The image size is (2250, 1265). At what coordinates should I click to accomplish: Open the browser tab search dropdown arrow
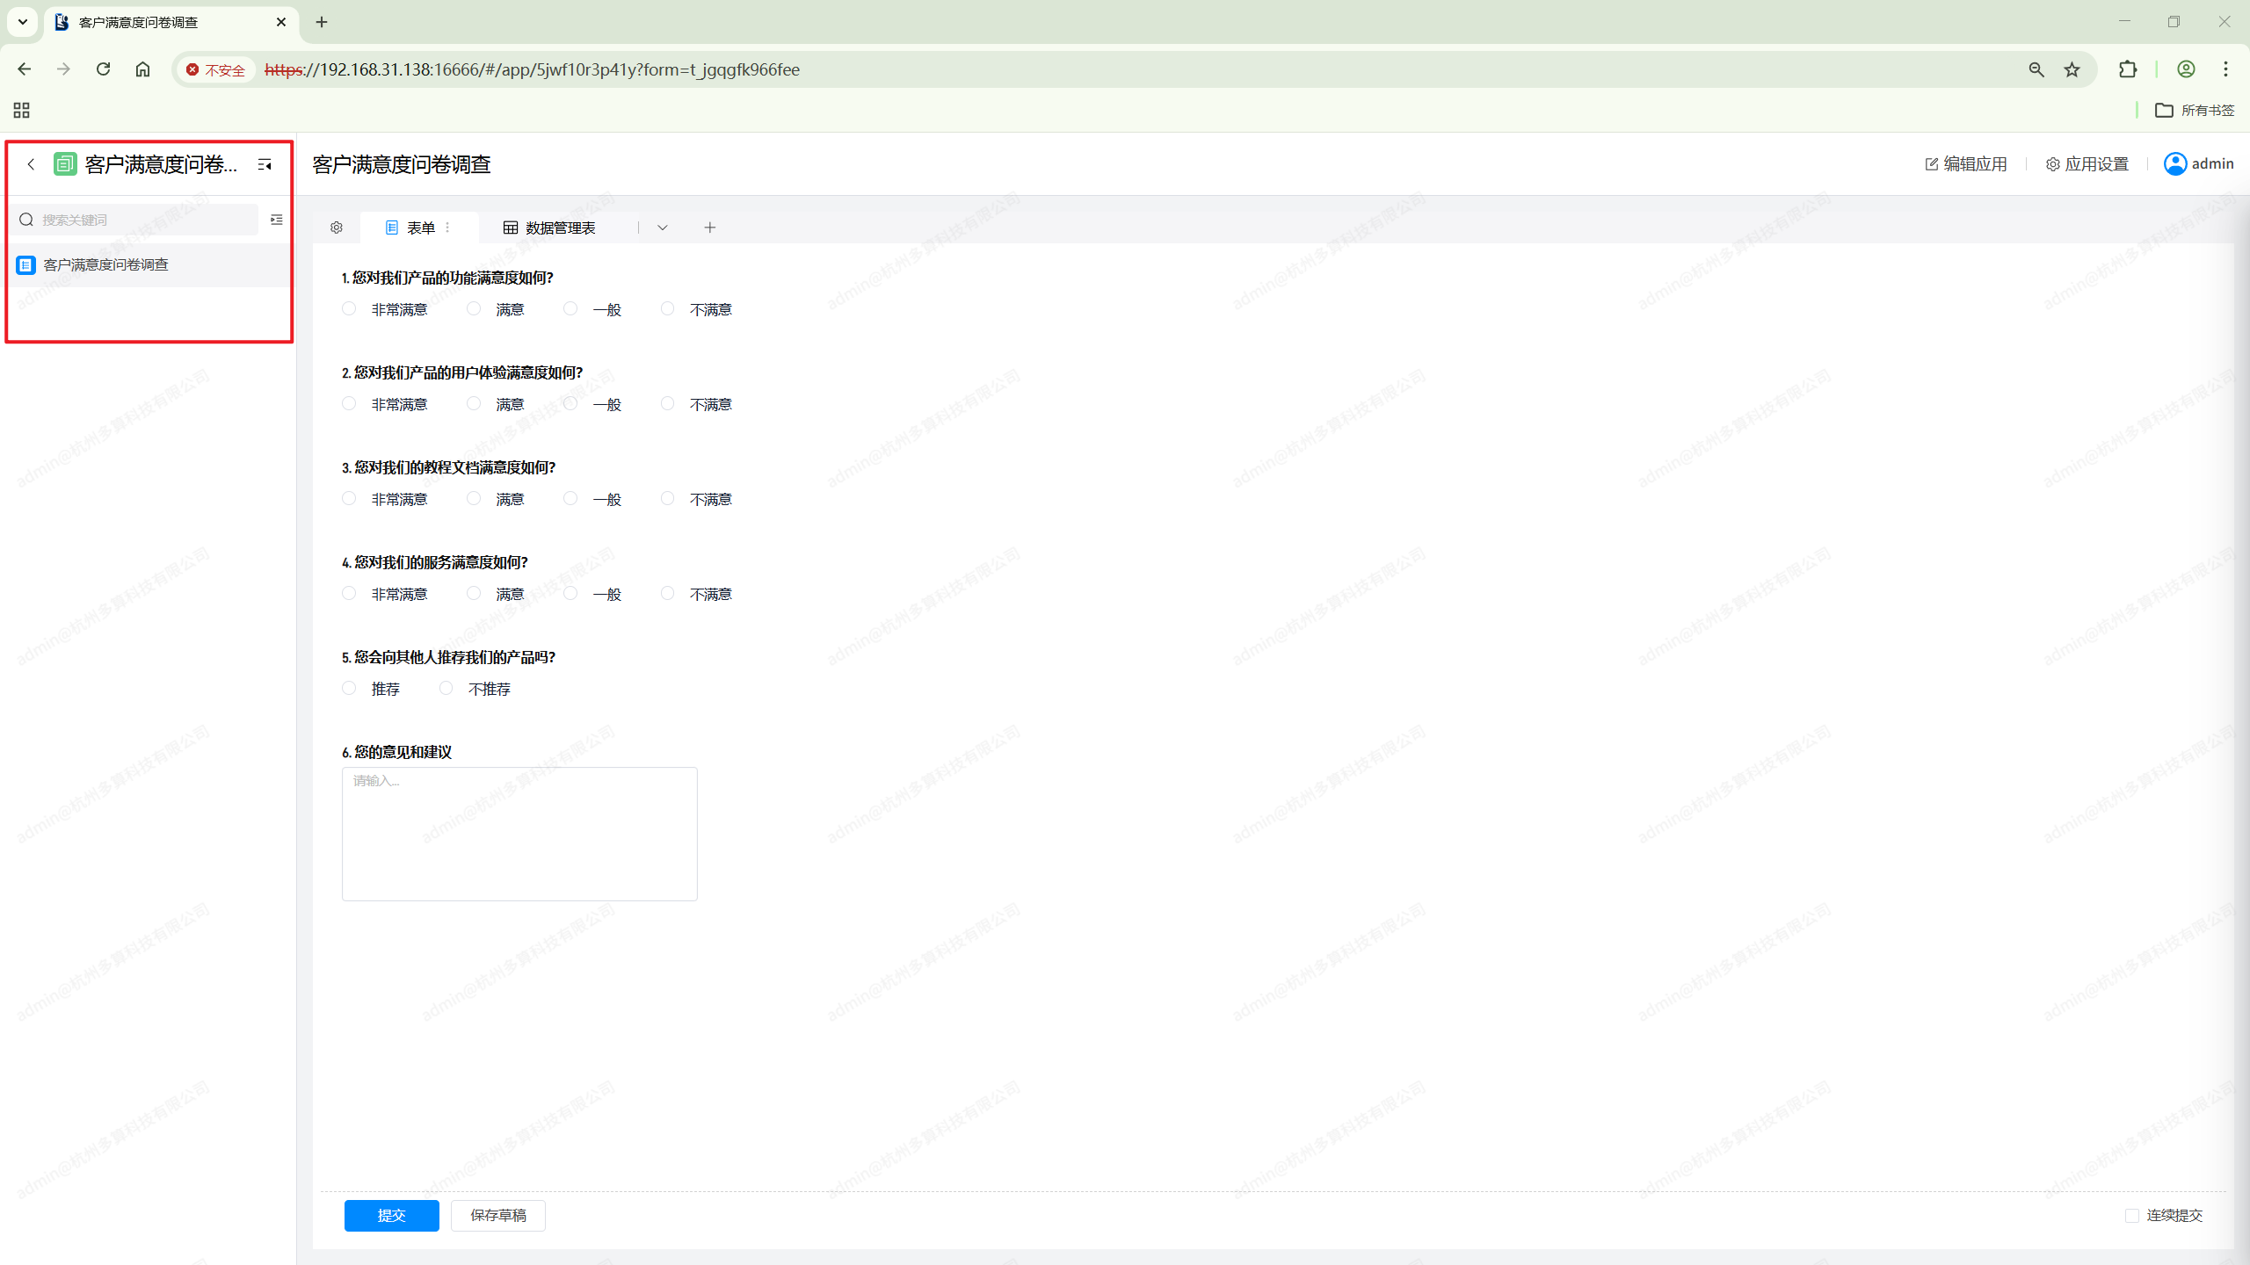(x=23, y=22)
